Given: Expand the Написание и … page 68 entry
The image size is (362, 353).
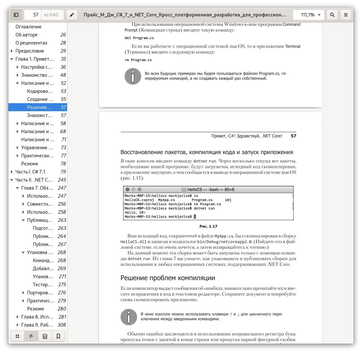Looking at the screenshot, I should (17, 131).
